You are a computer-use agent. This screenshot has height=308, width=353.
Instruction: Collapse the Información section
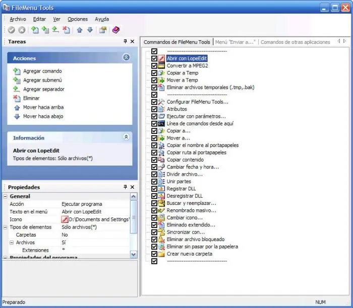coord(126,137)
